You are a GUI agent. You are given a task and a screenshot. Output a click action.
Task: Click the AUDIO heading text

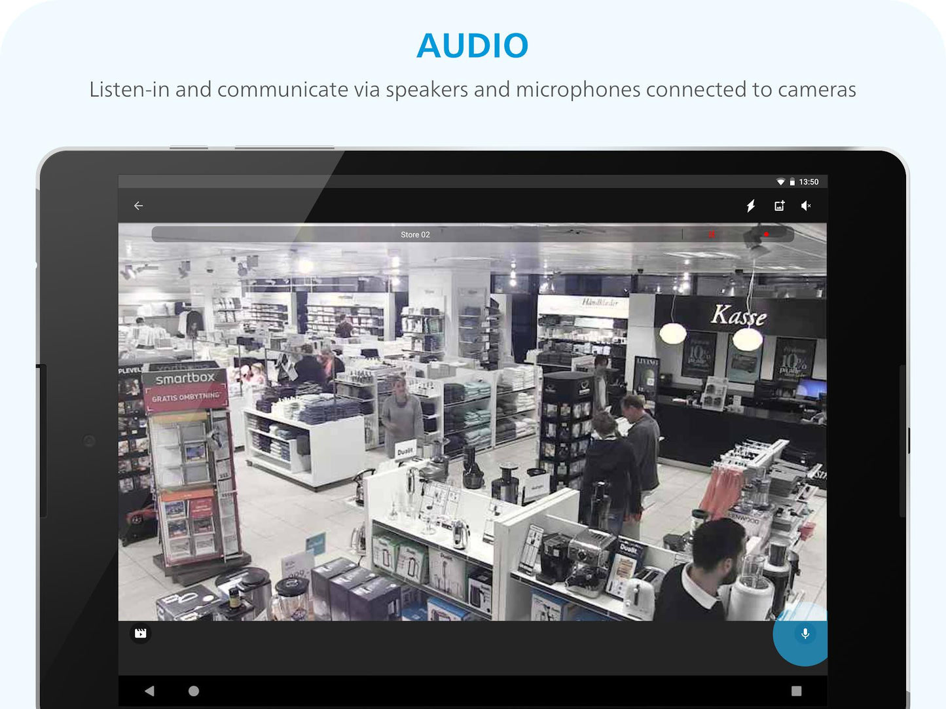pos(473,46)
